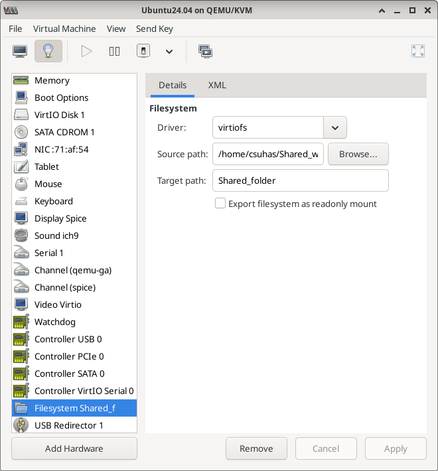Click the pause virtual machine icon
Viewport: 438px width, 471px height.
point(114,51)
